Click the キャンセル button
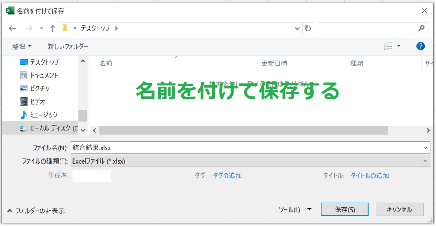 pos(399,209)
